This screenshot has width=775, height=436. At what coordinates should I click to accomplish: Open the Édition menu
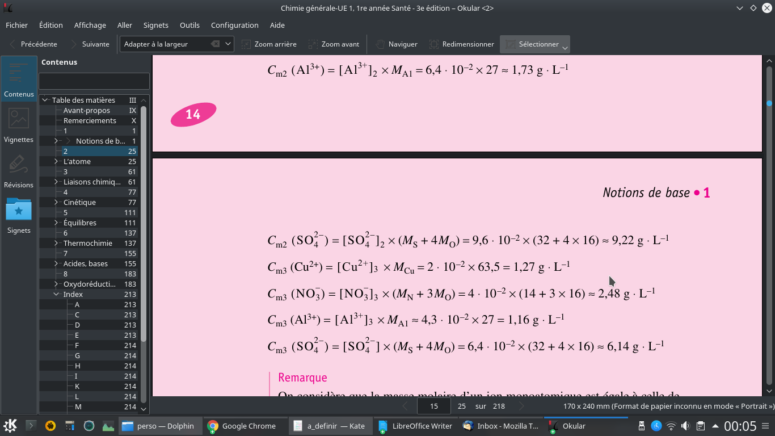coord(51,25)
